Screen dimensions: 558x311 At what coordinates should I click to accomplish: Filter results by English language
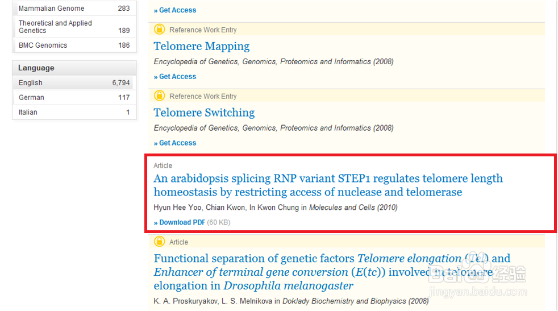(31, 83)
